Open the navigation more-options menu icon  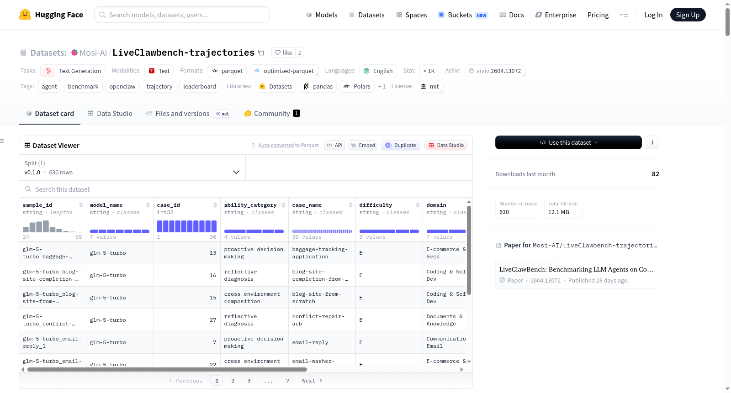click(x=624, y=15)
